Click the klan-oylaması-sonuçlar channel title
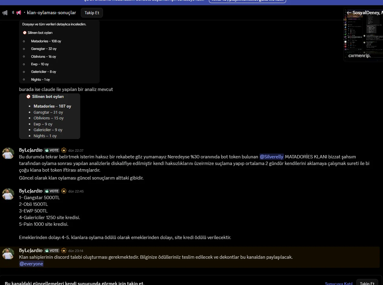The height and width of the screenshot is (285, 383). click(51, 13)
